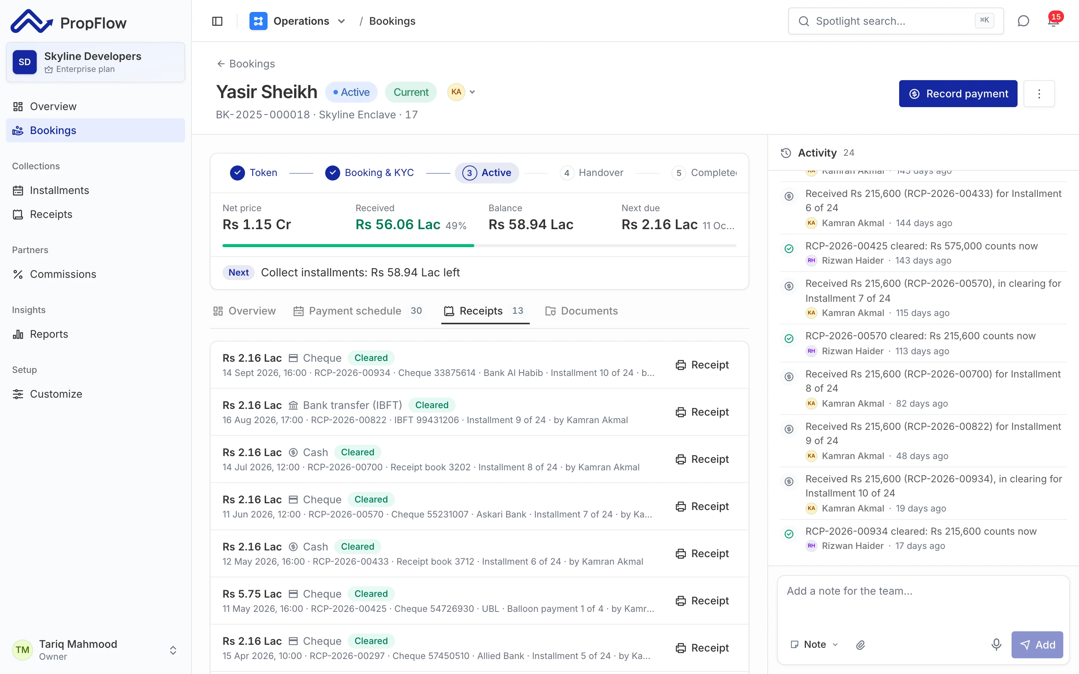The width and height of the screenshot is (1079, 674).
Task: Click the Bookings breadcrumb
Action: point(392,21)
